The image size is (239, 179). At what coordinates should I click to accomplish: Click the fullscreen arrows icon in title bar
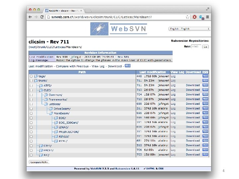207,9
